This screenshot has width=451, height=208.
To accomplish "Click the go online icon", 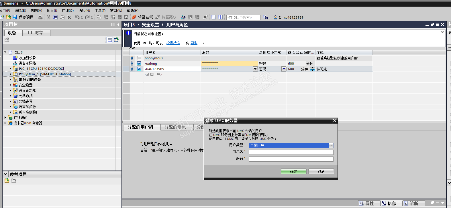I will pyautogui.click(x=134, y=17).
